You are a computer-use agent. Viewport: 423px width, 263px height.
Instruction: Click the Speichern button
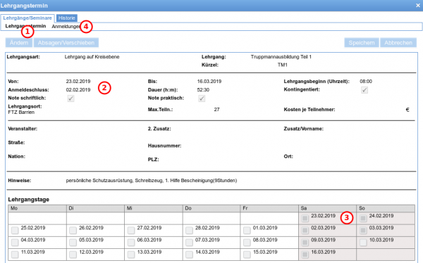[362, 42]
